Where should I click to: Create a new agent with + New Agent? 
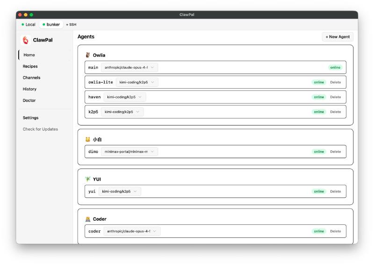338,37
